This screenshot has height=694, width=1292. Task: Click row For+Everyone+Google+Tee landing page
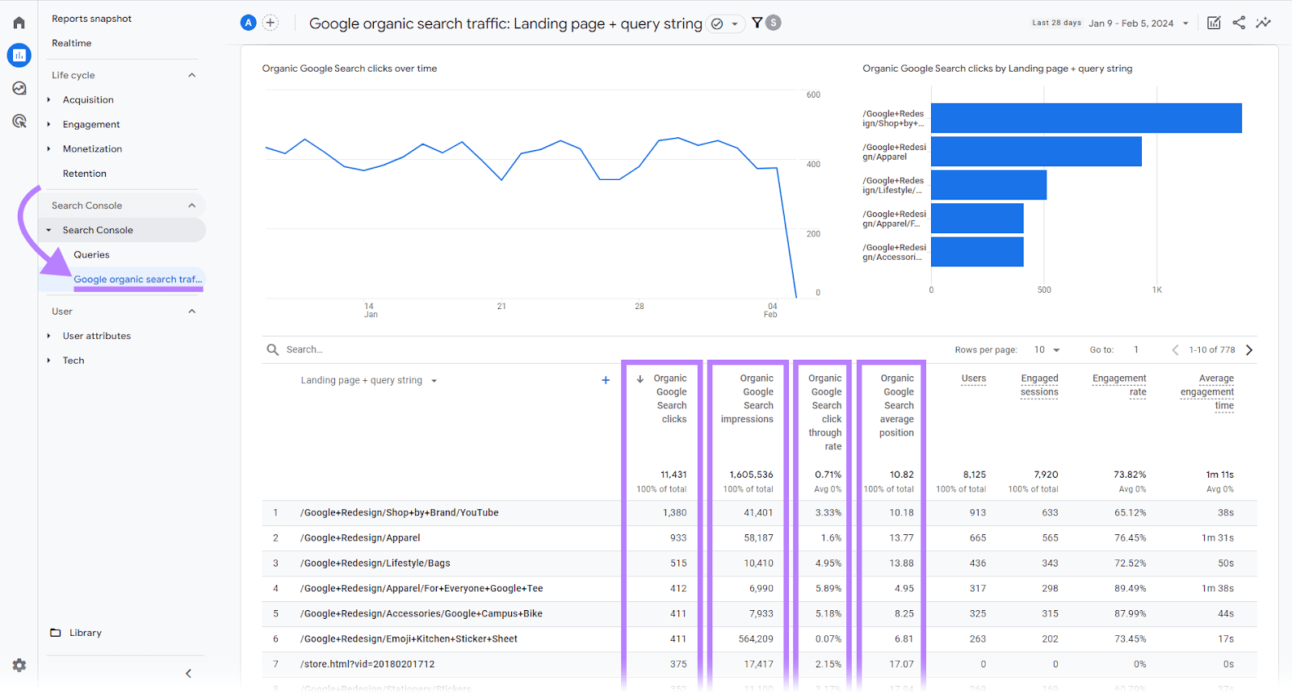759,589
